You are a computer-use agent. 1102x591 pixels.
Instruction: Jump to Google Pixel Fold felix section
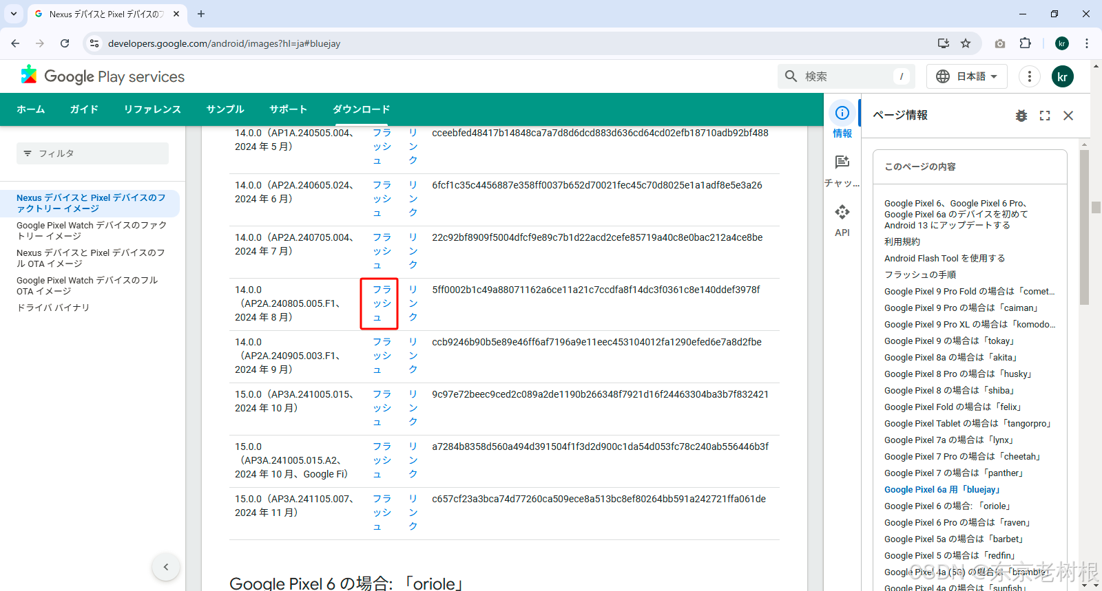pos(954,407)
